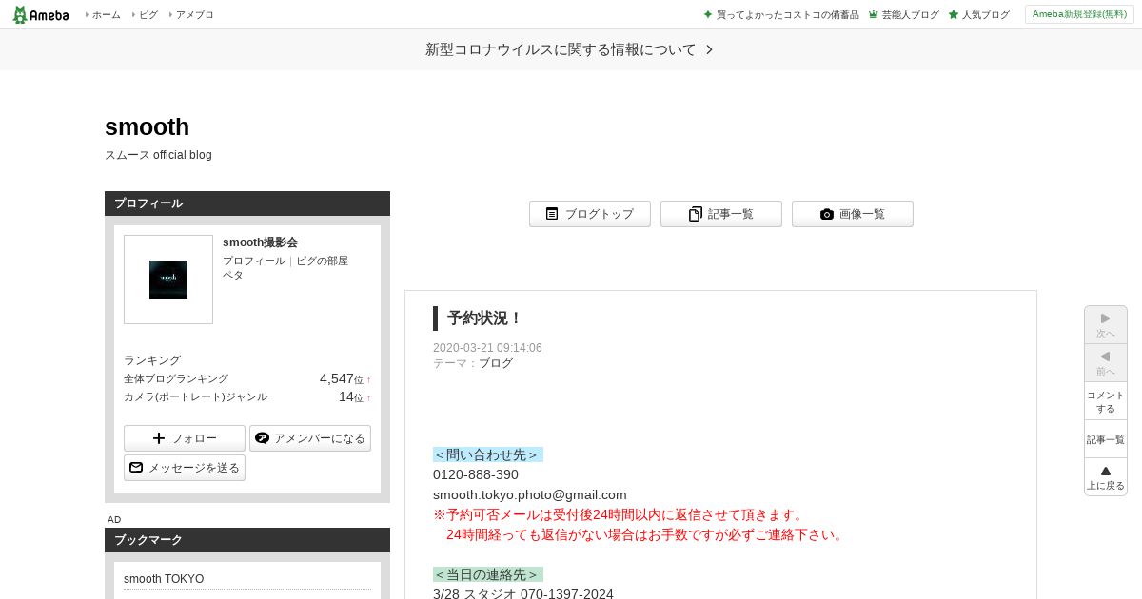Click the star icon beside 人気ブログ

(954, 14)
